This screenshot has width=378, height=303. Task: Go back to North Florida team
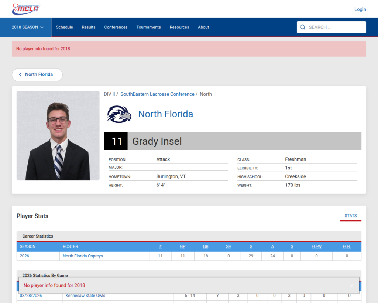tap(37, 74)
